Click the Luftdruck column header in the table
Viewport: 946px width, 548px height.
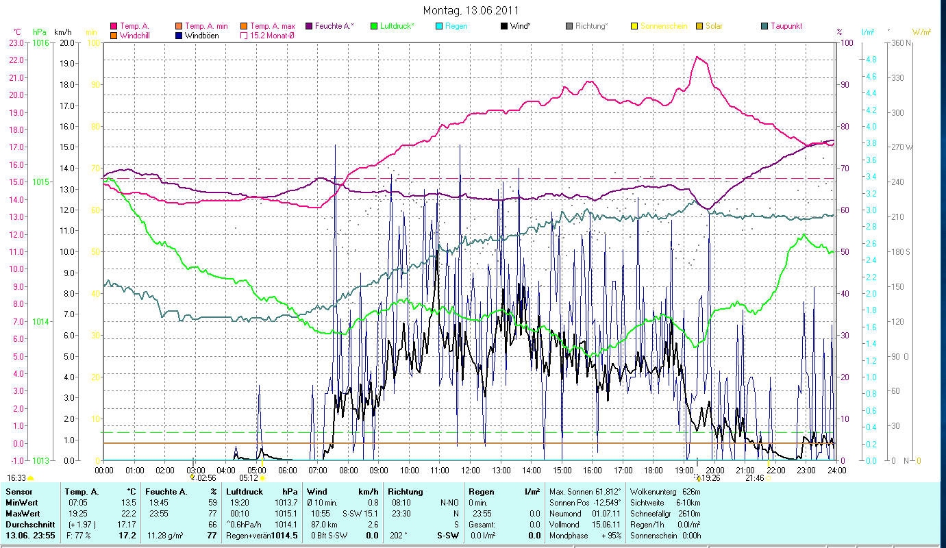coord(244,492)
